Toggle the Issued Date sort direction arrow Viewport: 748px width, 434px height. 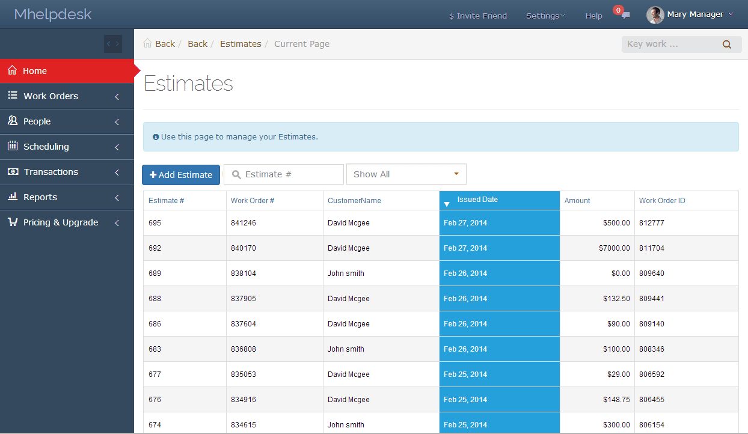coord(447,204)
